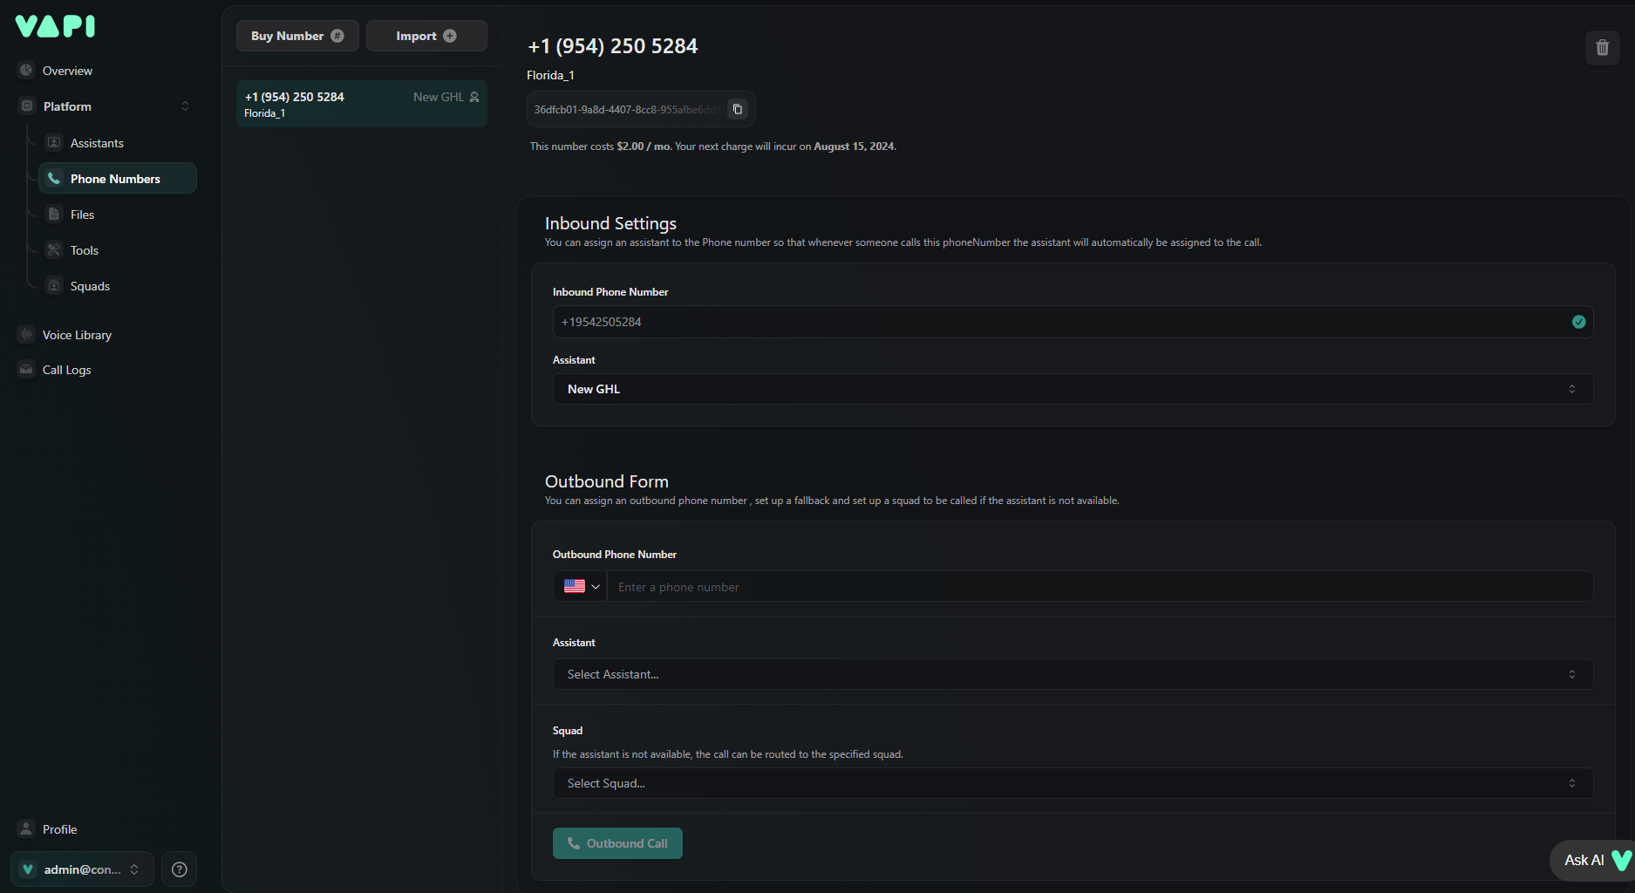Click the VAPI logo
This screenshot has height=893, width=1635.
[55, 26]
